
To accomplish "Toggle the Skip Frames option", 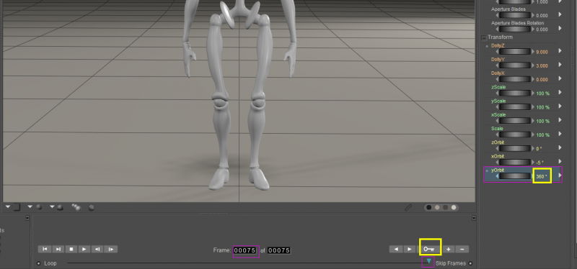I will tap(470, 263).
